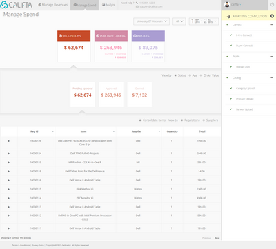Expand row 10000111 with plus icon
This screenshot has width=276, height=249.
(9, 228)
